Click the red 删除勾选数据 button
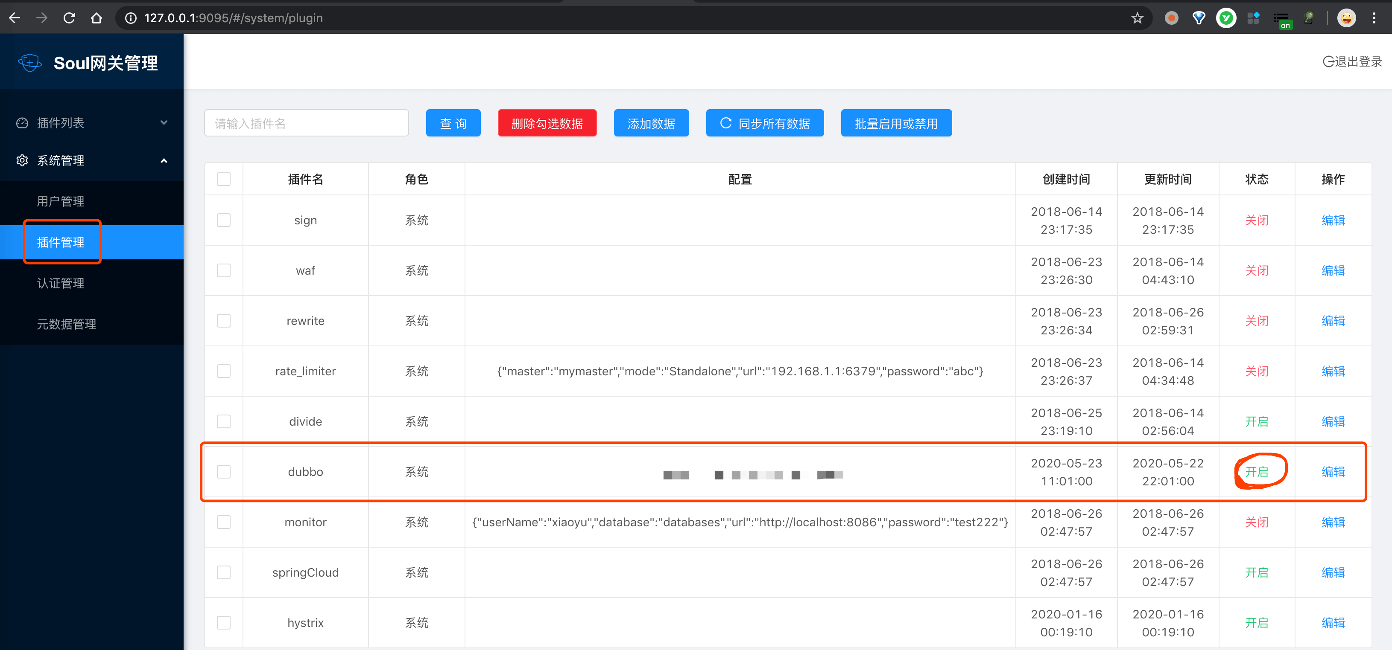Viewport: 1392px width, 650px height. [547, 124]
